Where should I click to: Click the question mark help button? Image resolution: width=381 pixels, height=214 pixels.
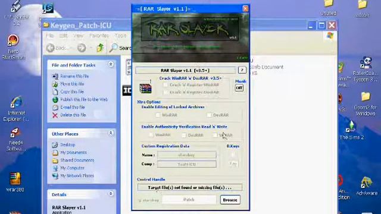click(242, 70)
